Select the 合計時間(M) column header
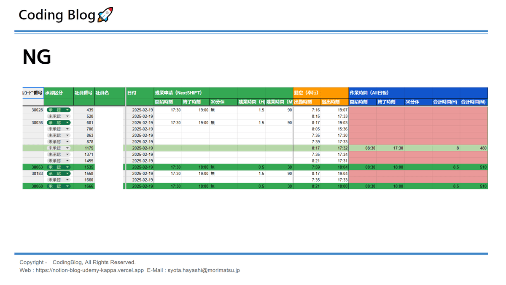The width and height of the screenshot is (506, 285). point(474,102)
